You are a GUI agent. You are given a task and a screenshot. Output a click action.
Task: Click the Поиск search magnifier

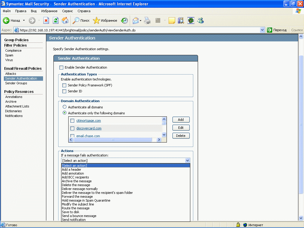[x=76, y=20]
